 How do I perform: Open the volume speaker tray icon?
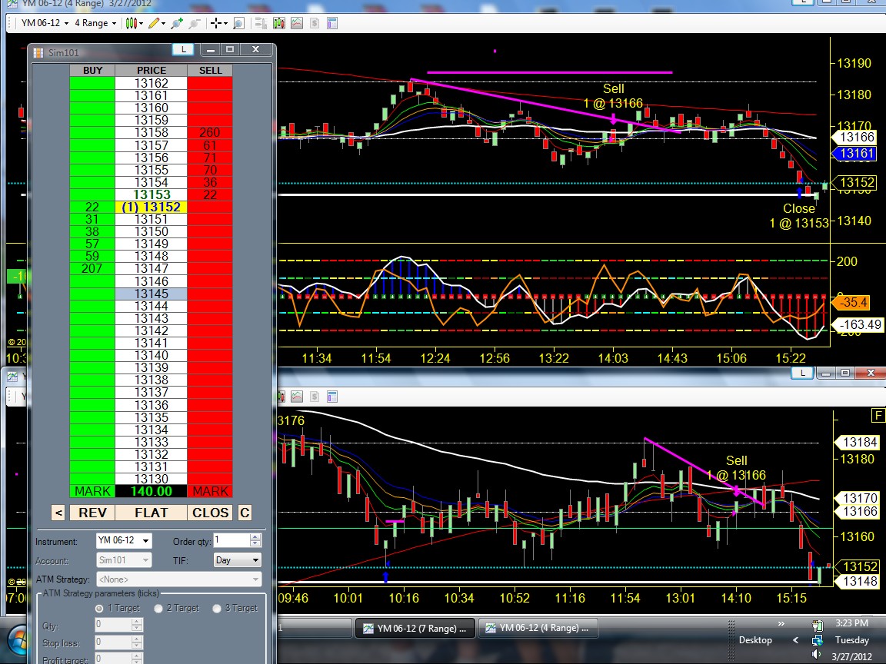(x=817, y=655)
